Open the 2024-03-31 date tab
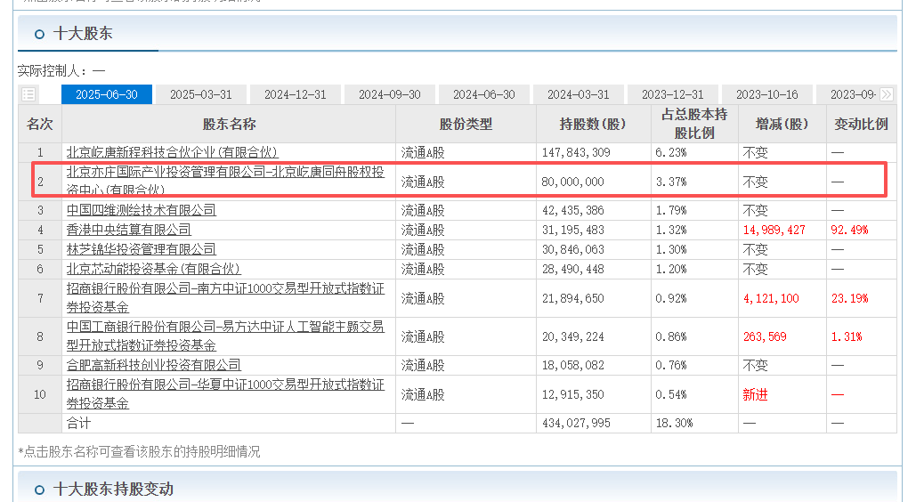 (579, 94)
